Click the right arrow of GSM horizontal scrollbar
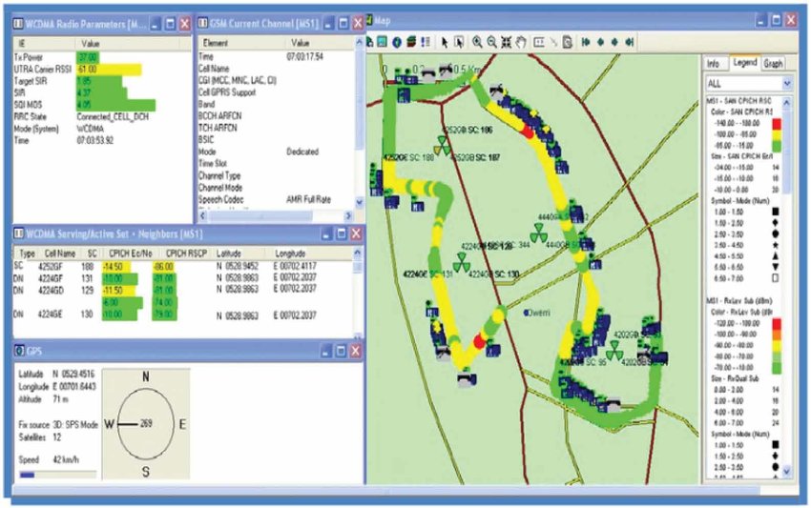Viewport: 811px width, 508px height. [x=348, y=215]
